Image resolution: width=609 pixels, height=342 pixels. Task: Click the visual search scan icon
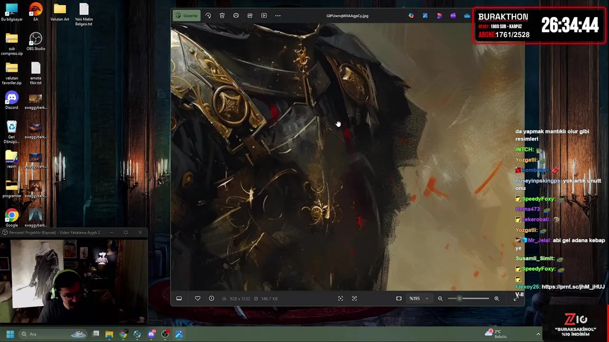[x=340, y=298]
